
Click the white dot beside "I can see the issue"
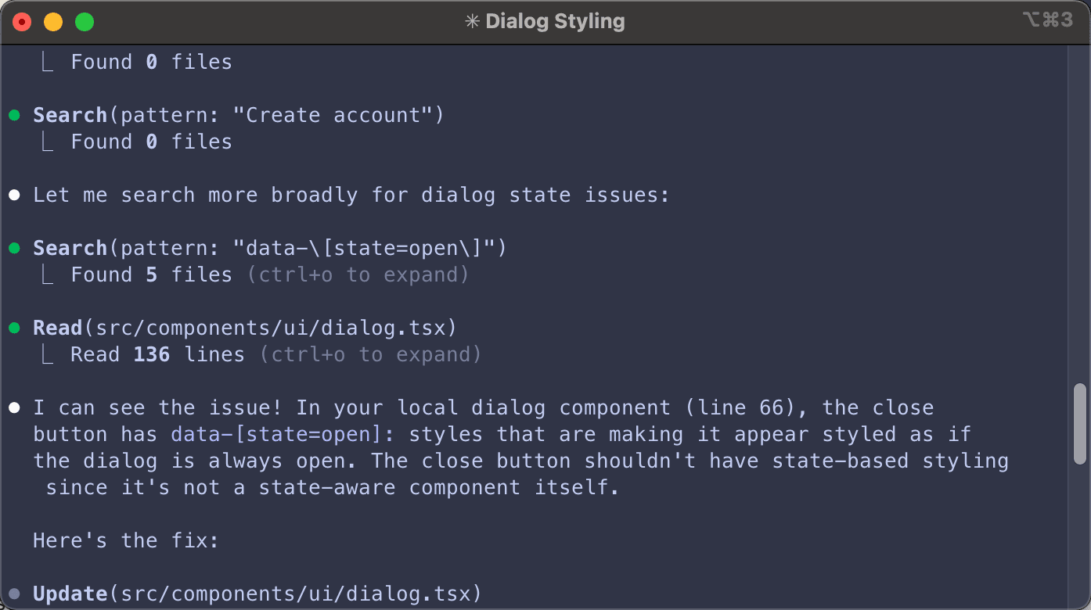click(x=14, y=408)
